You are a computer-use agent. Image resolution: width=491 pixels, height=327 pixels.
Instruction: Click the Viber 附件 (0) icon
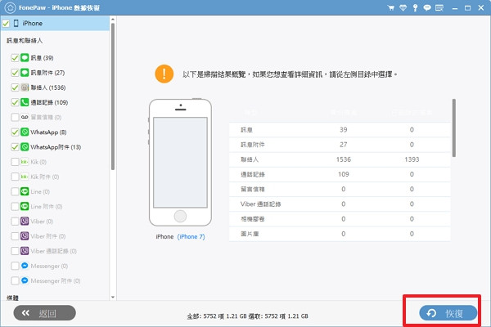click(25, 236)
